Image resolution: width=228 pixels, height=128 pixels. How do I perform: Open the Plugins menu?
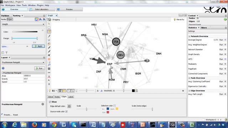40,5
